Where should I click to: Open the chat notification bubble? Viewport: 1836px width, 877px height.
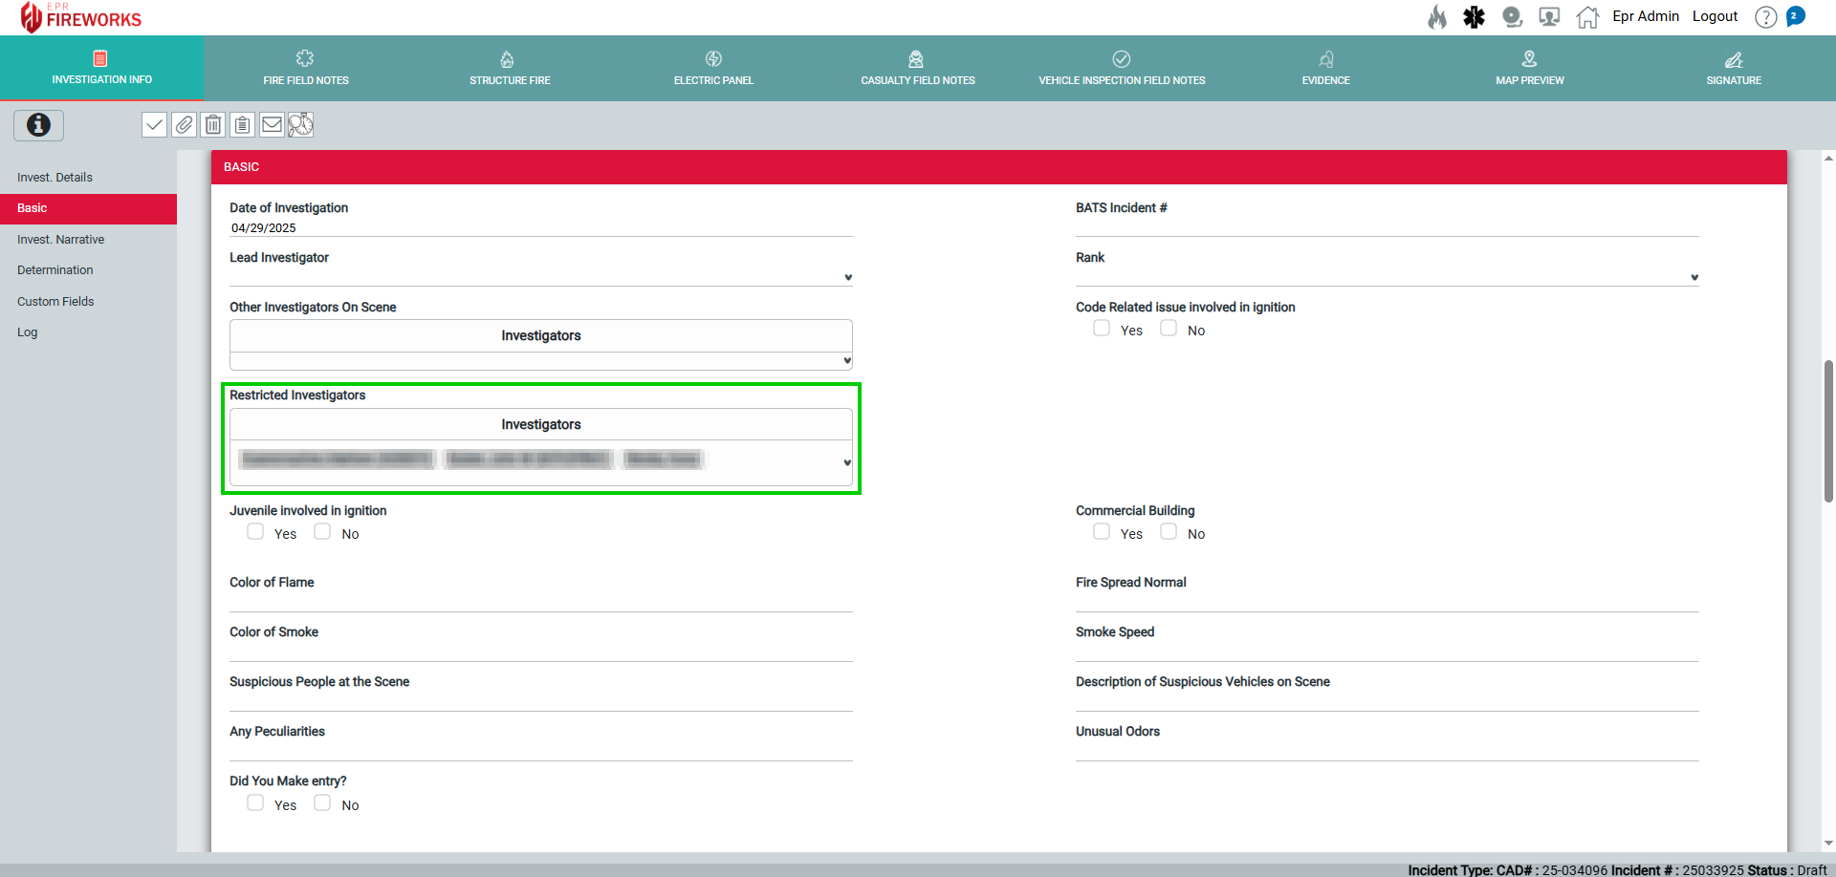click(x=1796, y=16)
